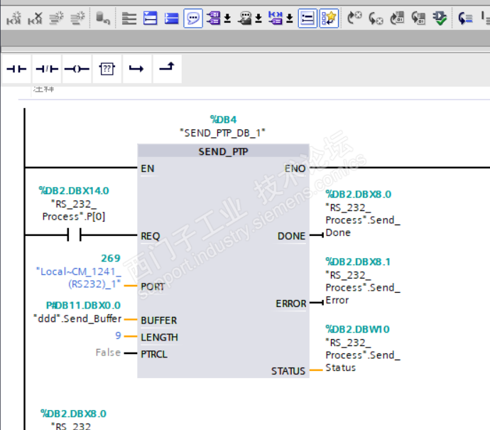Click the STATUS output pin label
Image resolution: width=490 pixels, height=430 pixels.
point(288,371)
